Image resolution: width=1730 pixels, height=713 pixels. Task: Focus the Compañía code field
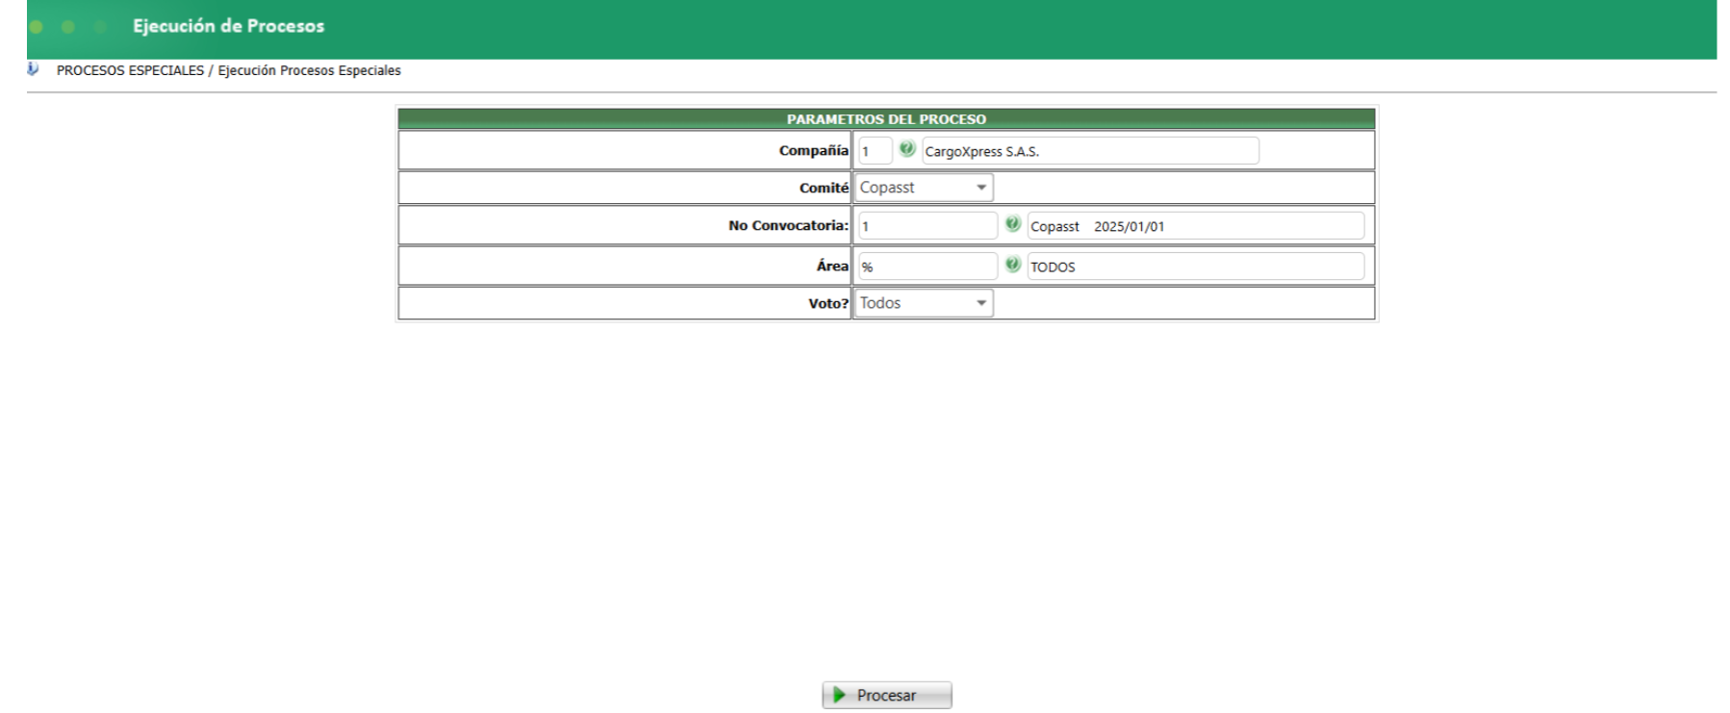[875, 151]
